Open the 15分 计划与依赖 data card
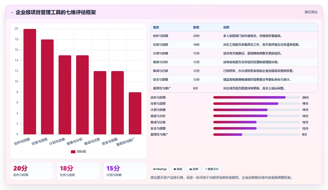328x190 pixels. coord(125,171)
